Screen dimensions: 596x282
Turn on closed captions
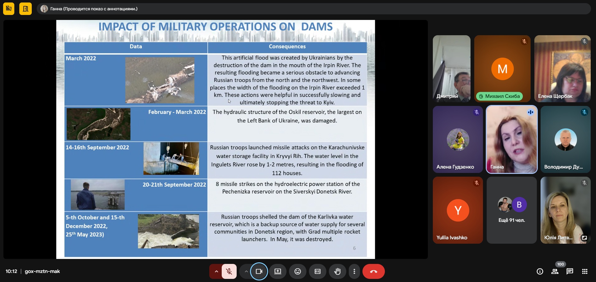coord(317,271)
